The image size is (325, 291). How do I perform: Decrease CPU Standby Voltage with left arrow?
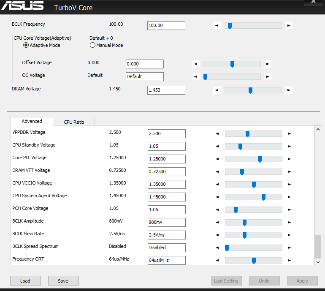(x=217, y=146)
